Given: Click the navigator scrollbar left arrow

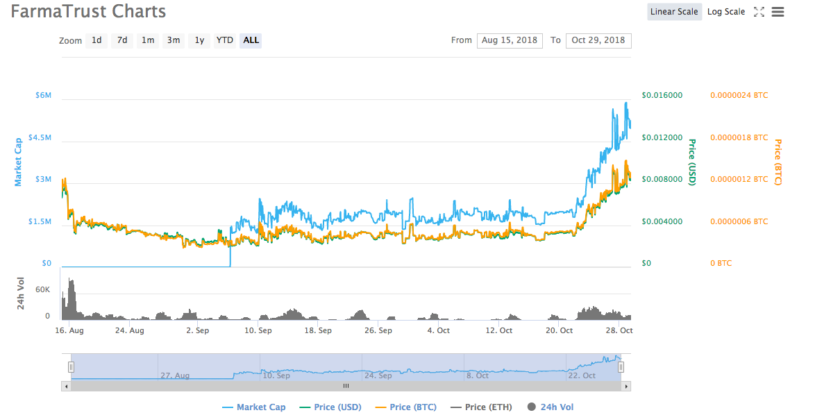Looking at the screenshot, I should point(66,387).
